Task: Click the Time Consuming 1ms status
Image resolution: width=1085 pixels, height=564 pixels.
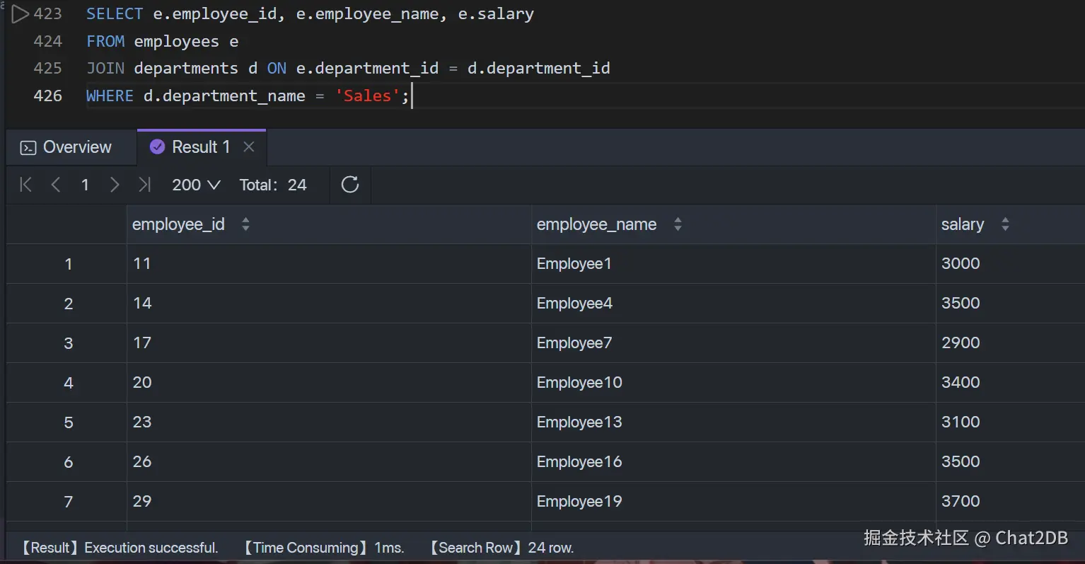Action: 324,548
